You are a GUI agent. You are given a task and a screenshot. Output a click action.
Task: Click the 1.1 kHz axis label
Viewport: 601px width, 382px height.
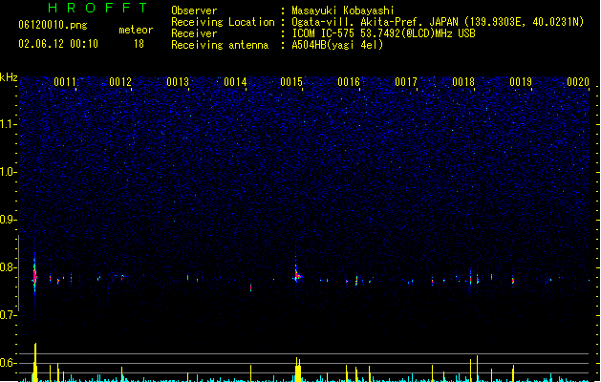(x=8, y=124)
